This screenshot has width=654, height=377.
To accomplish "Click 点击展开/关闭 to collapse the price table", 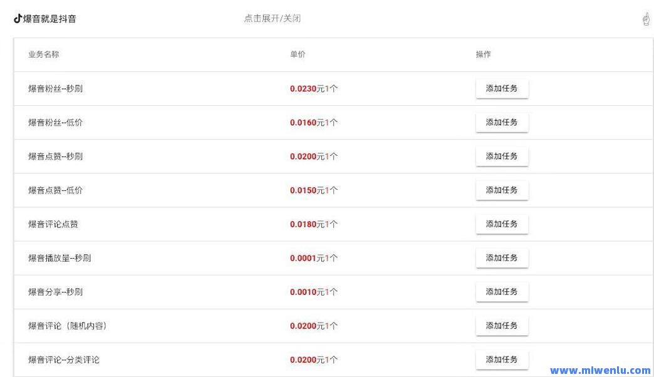I will pos(272,19).
